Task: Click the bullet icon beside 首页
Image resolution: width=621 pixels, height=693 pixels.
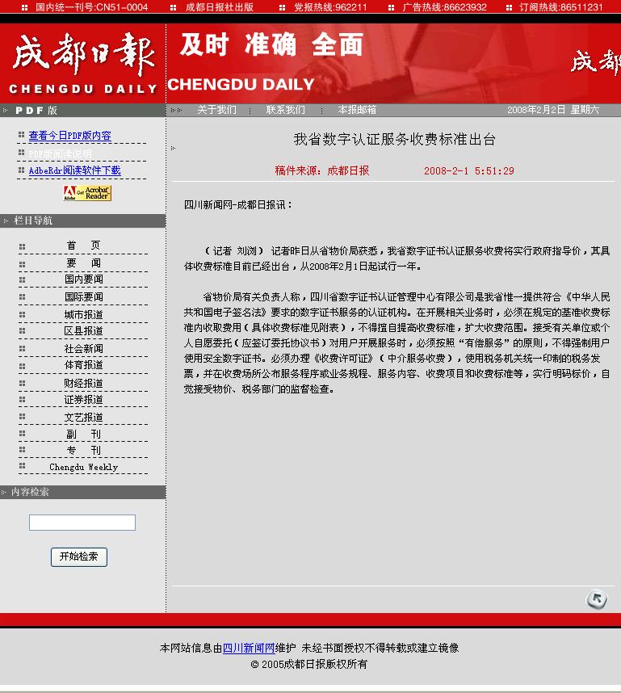Action: click(23, 246)
